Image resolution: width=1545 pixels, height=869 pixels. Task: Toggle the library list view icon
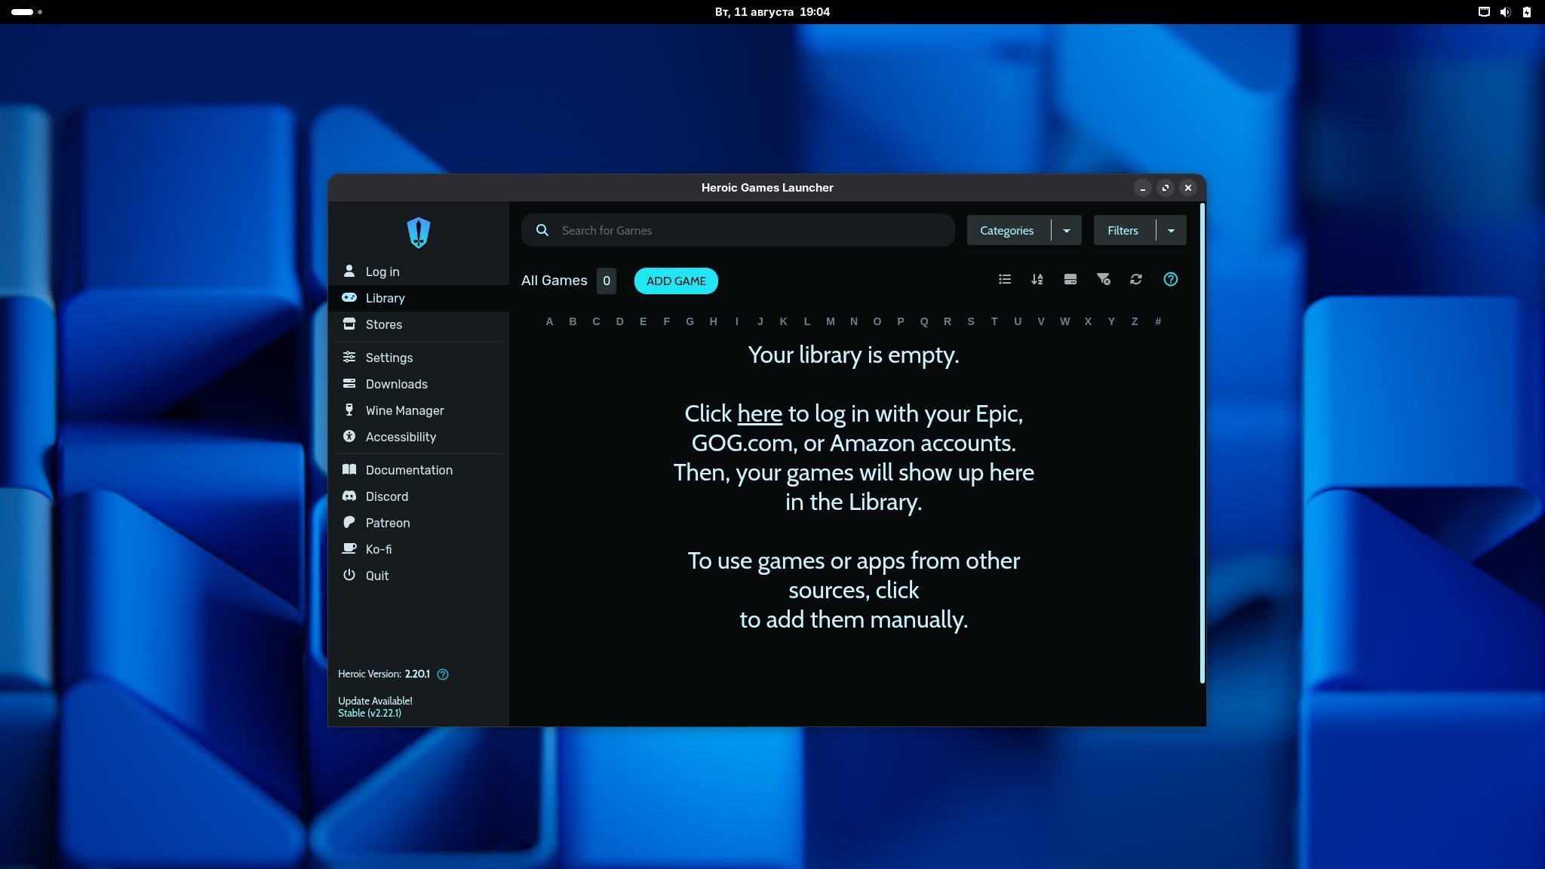click(x=1005, y=280)
